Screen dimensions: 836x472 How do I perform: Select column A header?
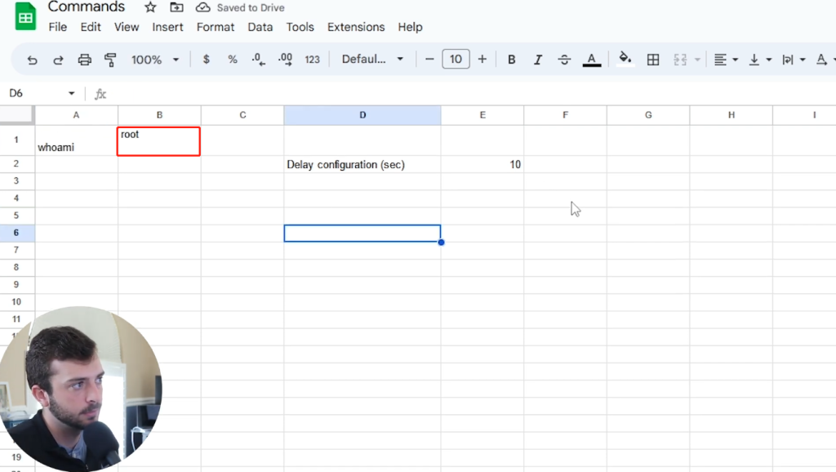[x=76, y=115]
